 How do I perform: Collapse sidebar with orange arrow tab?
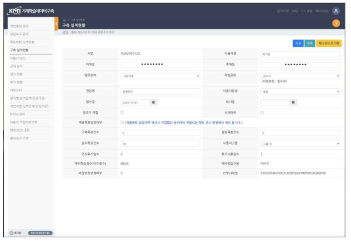pyautogui.click(x=56, y=24)
